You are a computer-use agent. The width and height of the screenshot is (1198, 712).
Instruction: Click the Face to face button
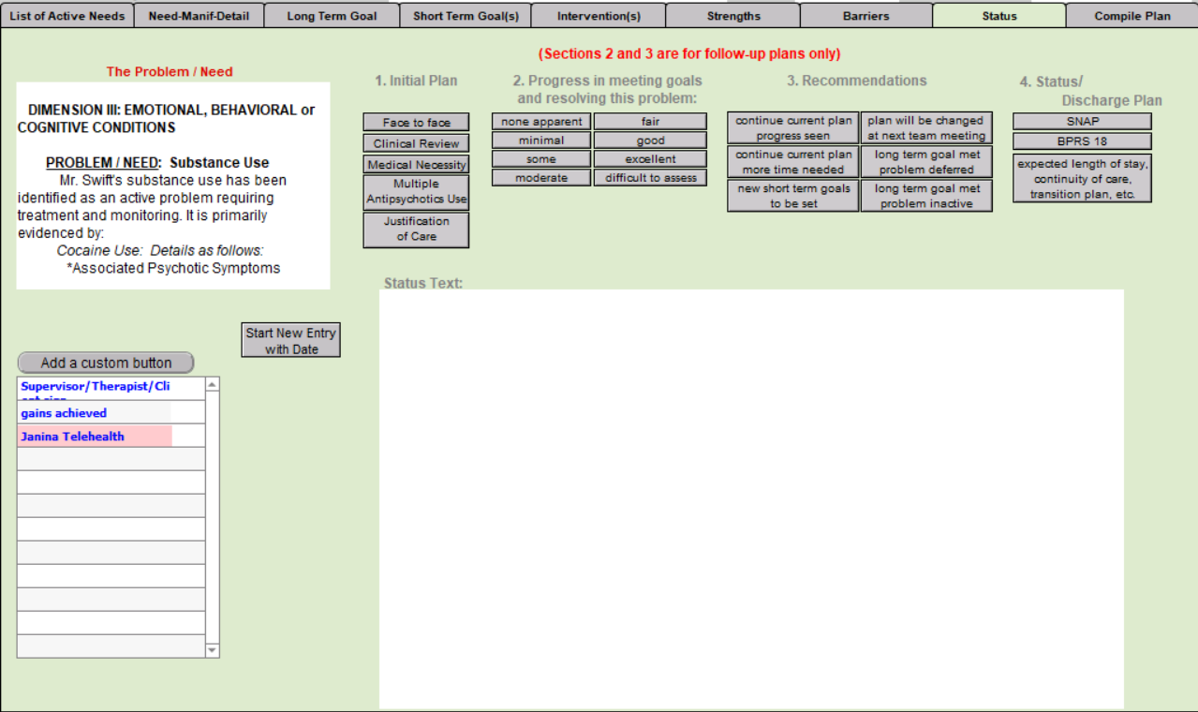coord(416,123)
